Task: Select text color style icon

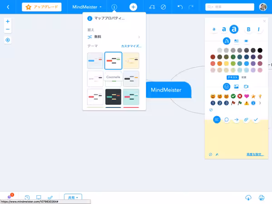Action: 227,41
